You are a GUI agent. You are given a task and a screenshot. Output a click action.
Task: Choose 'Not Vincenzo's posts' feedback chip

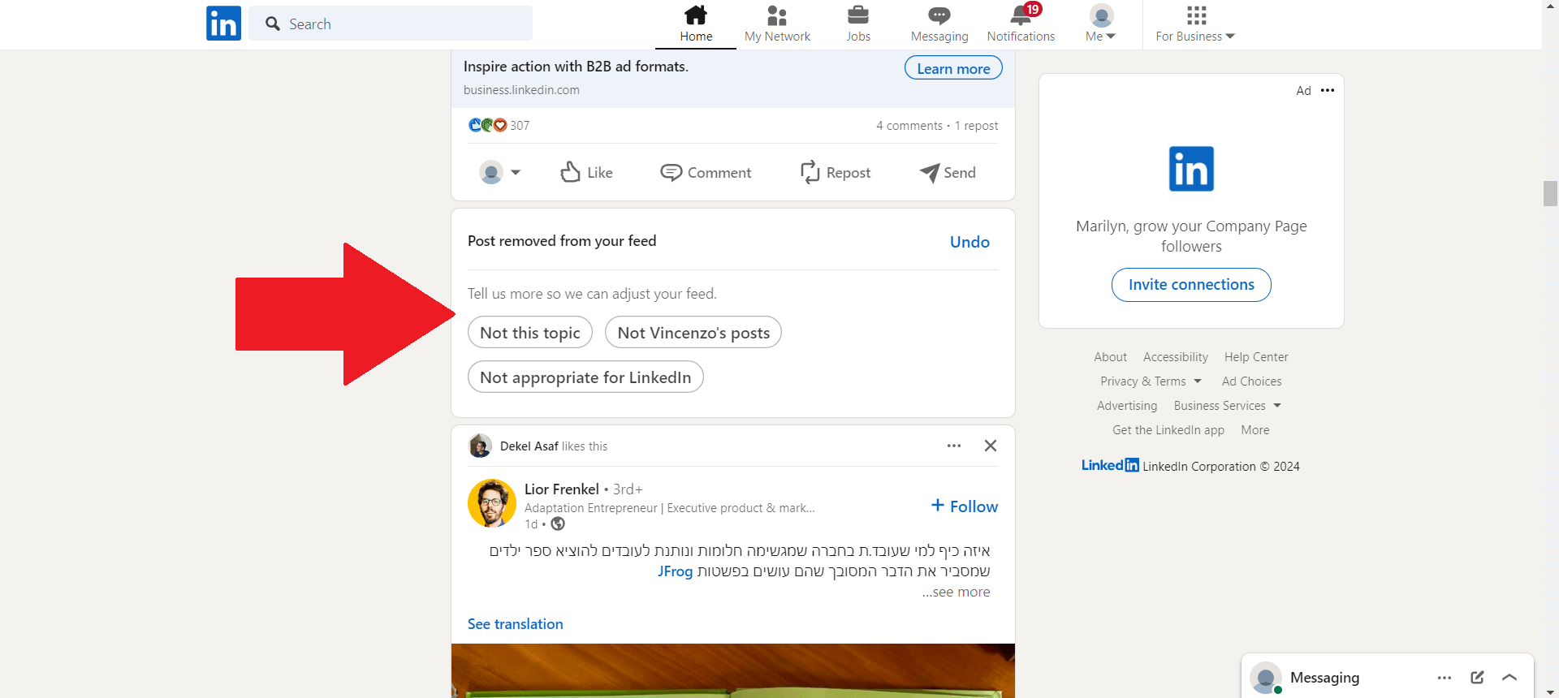tap(693, 333)
